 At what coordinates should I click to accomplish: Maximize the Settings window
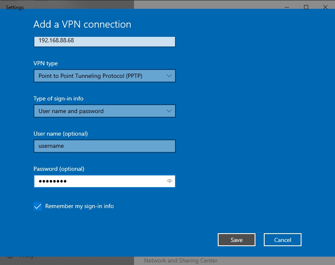306,7
